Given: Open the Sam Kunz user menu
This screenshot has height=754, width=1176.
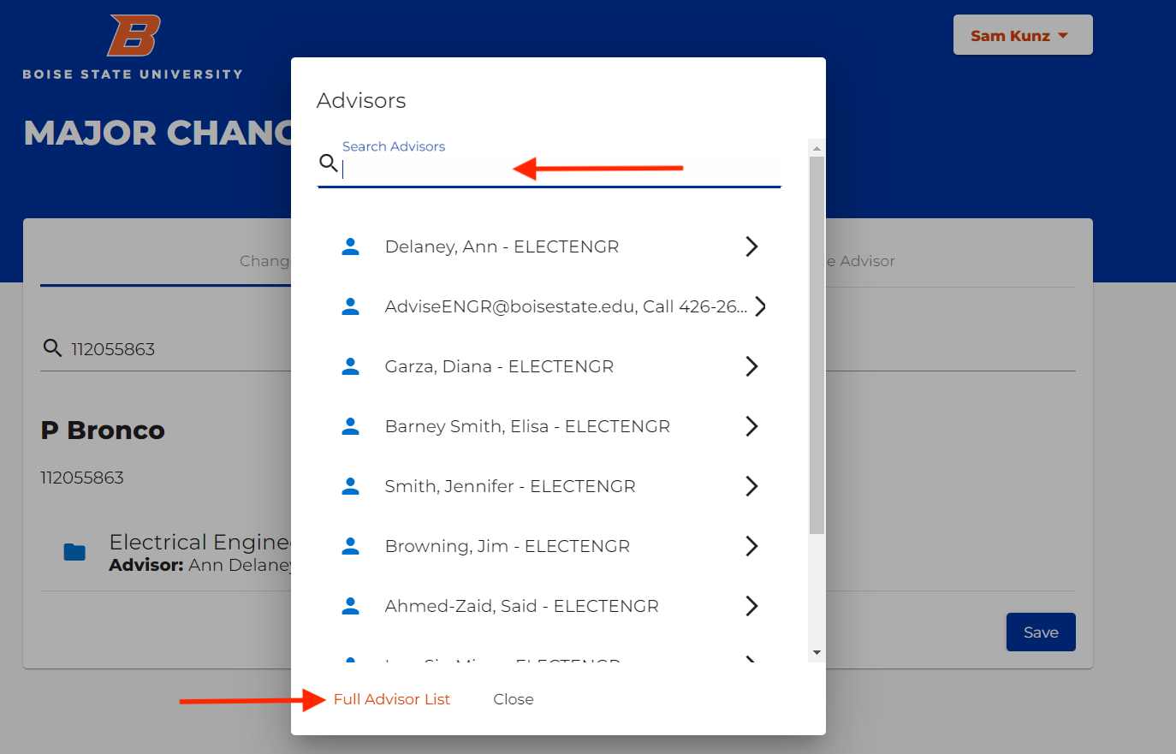Looking at the screenshot, I should pos(1023,35).
